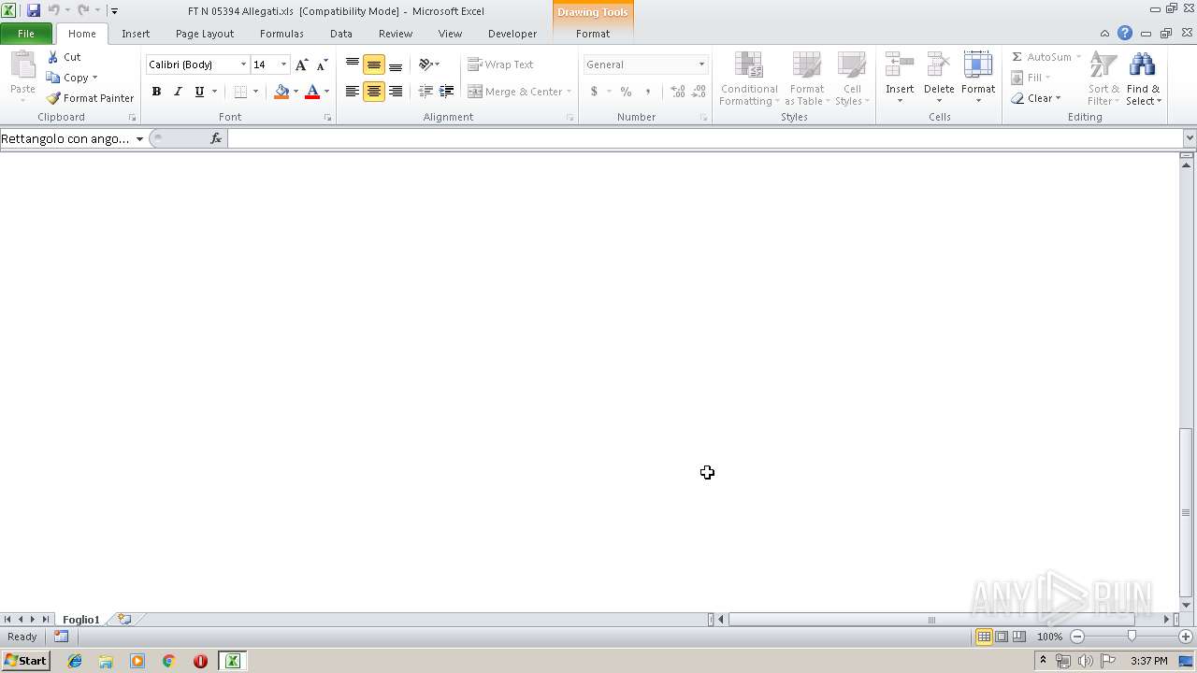Click the Windows Start button
1197x673 pixels.
click(x=25, y=661)
